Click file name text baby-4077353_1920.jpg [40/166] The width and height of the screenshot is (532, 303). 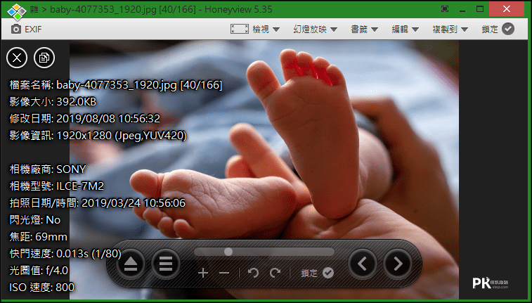pyautogui.click(x=139, y=85)
